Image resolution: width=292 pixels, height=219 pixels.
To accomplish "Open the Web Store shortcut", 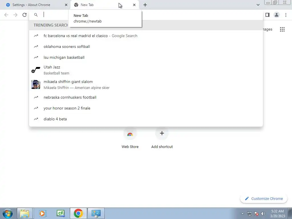I will coord(130,138).
